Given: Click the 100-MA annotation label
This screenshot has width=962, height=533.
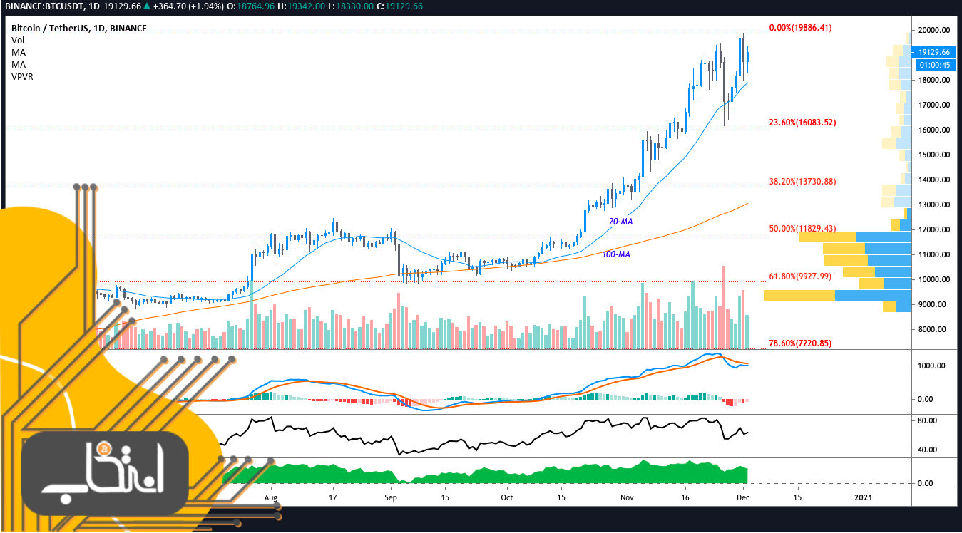Looking at the screenshot, I should 616,254.
